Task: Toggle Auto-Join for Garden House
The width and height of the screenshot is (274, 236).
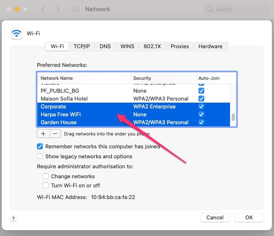Action: pos(201,122)
